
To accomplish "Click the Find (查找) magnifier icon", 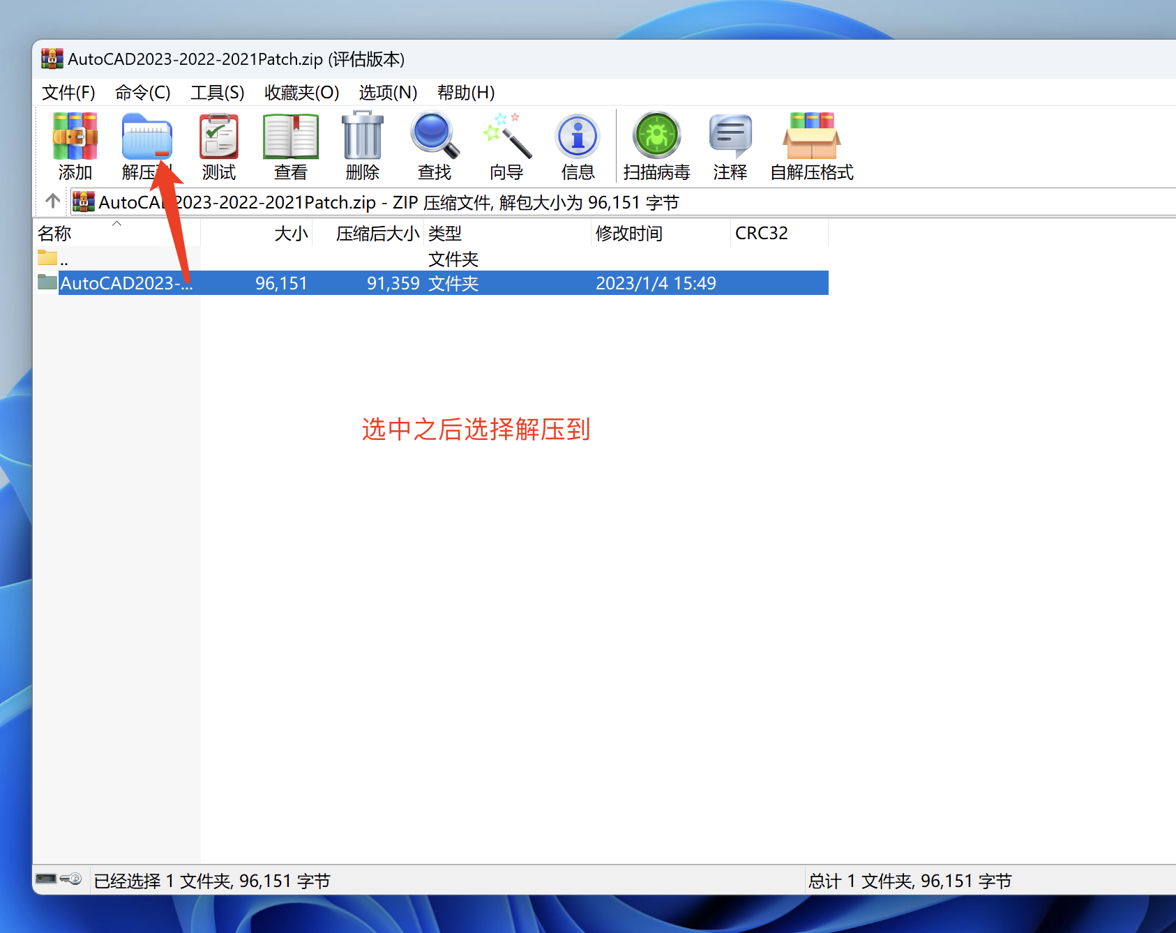I will coord(435,135).
